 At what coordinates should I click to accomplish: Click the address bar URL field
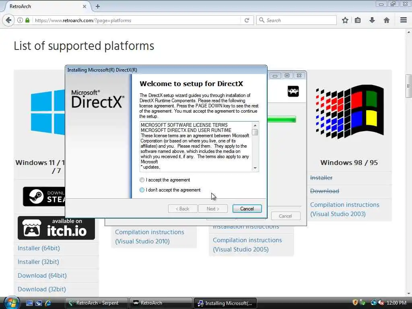click(137, 20)
